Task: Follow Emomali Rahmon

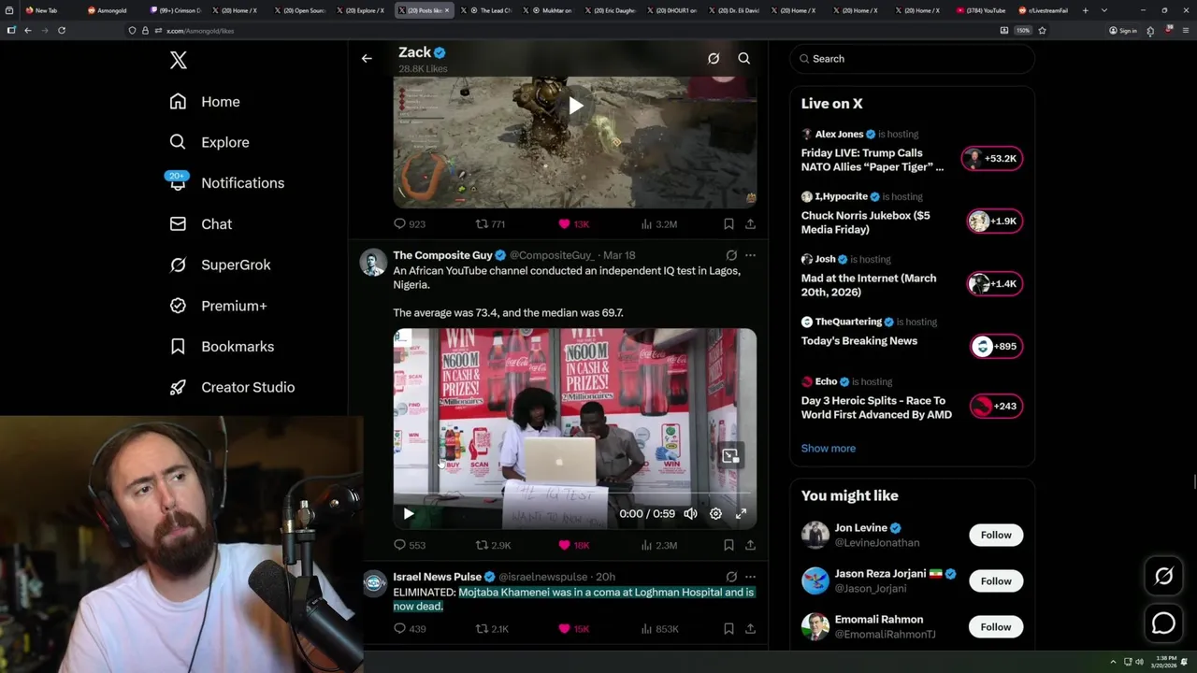Action: click(996, 627)
